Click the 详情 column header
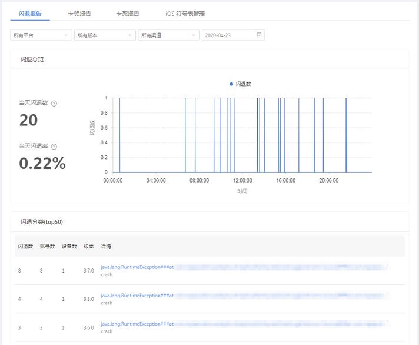This screenshot has width=419, height=345. [106, 247]
